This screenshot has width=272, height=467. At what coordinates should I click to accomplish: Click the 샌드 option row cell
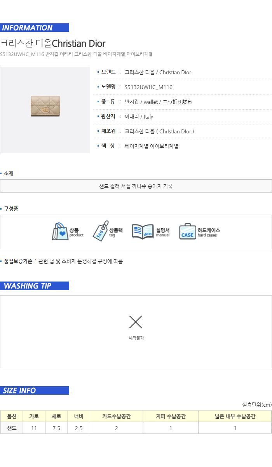pos(12,428)
